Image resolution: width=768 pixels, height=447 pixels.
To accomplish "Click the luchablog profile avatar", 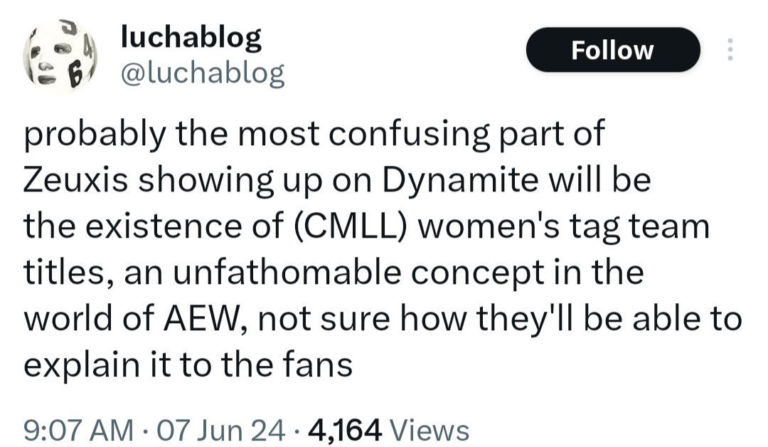I will coord(60,56).
